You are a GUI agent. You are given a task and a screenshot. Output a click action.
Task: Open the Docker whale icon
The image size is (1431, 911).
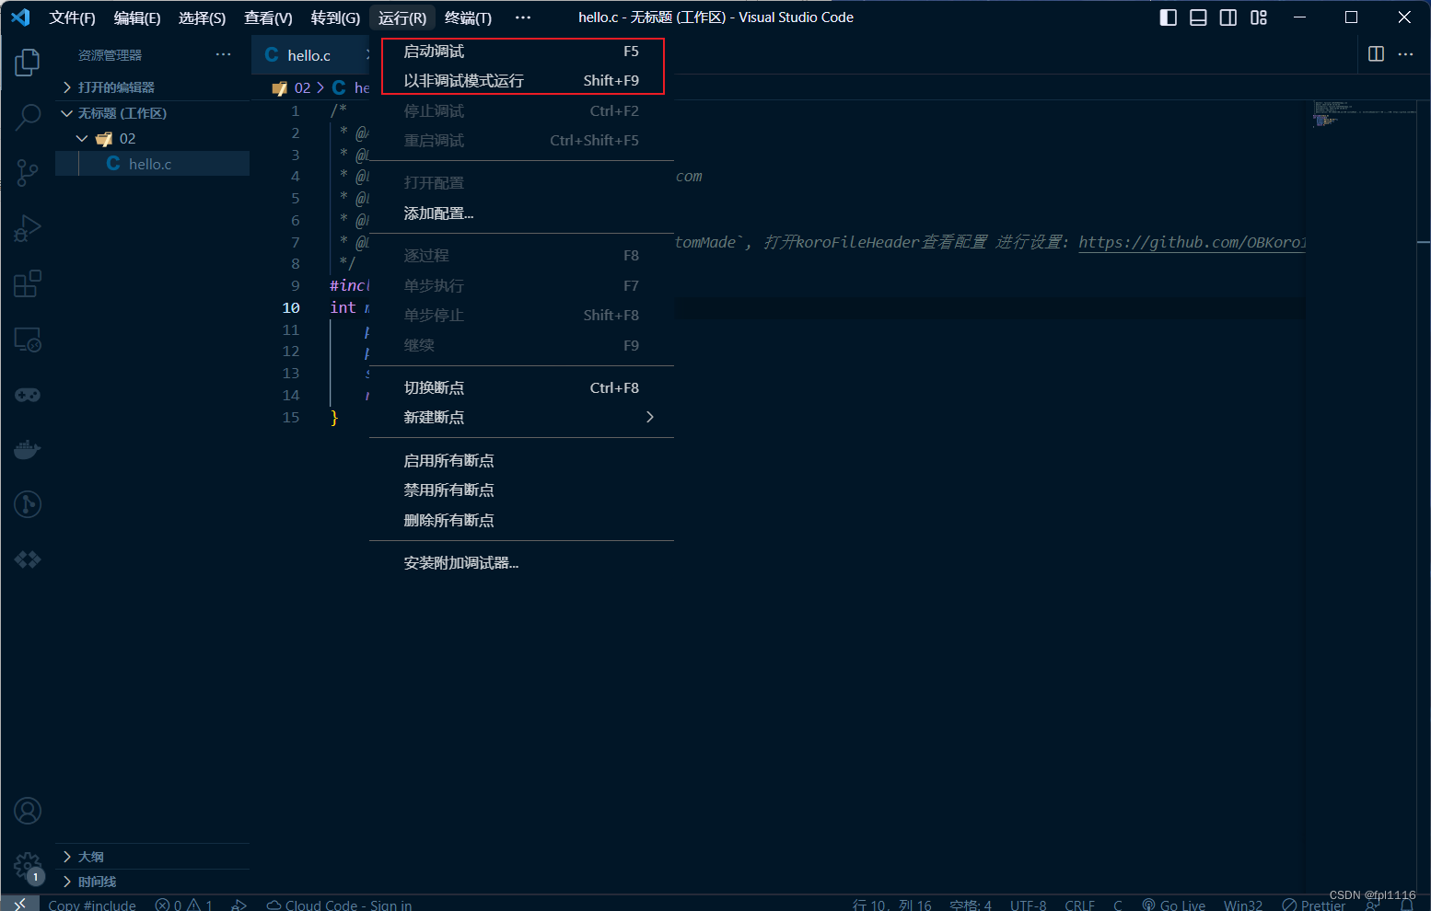[28, 449]
